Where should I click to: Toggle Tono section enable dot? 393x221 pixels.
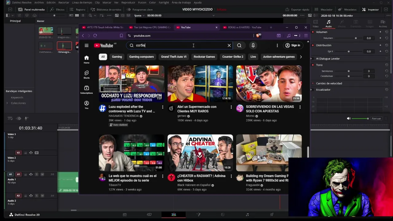(313, 65)
